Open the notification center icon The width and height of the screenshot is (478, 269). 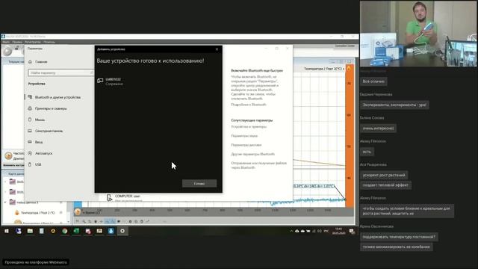352,231
